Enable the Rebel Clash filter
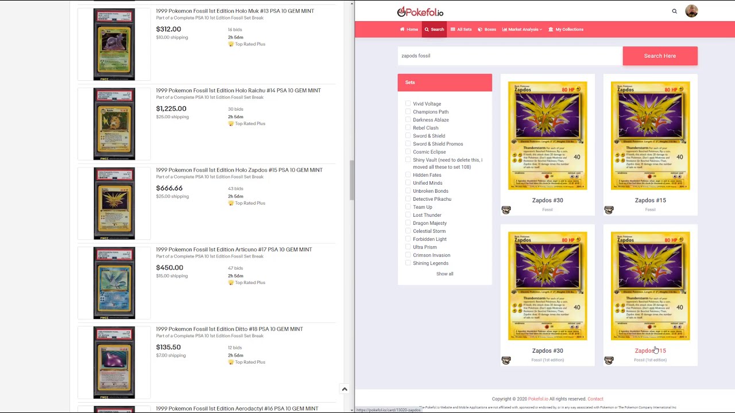 [408, 128]
